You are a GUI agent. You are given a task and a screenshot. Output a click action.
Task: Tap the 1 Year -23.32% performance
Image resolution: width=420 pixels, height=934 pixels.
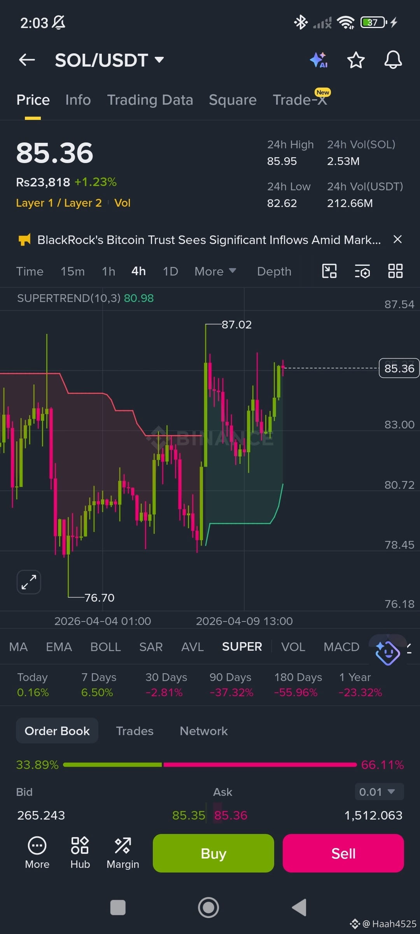[x=360, y=685]
